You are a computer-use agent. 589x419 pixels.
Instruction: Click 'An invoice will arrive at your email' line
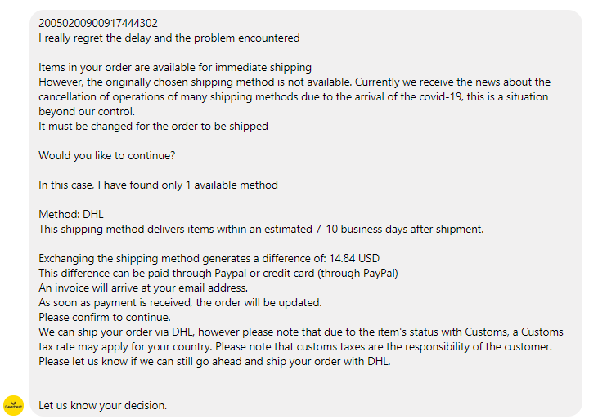(143, 288)
